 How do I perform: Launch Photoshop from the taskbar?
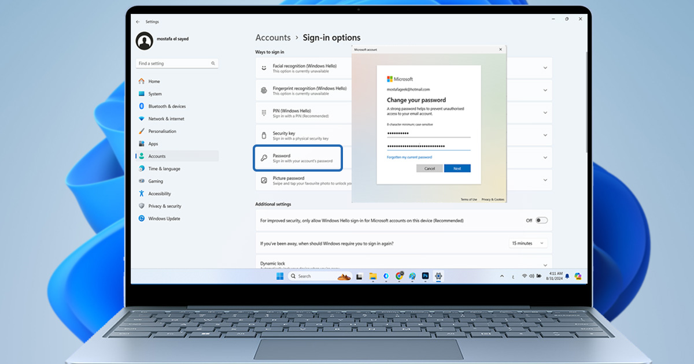[425, 276]
